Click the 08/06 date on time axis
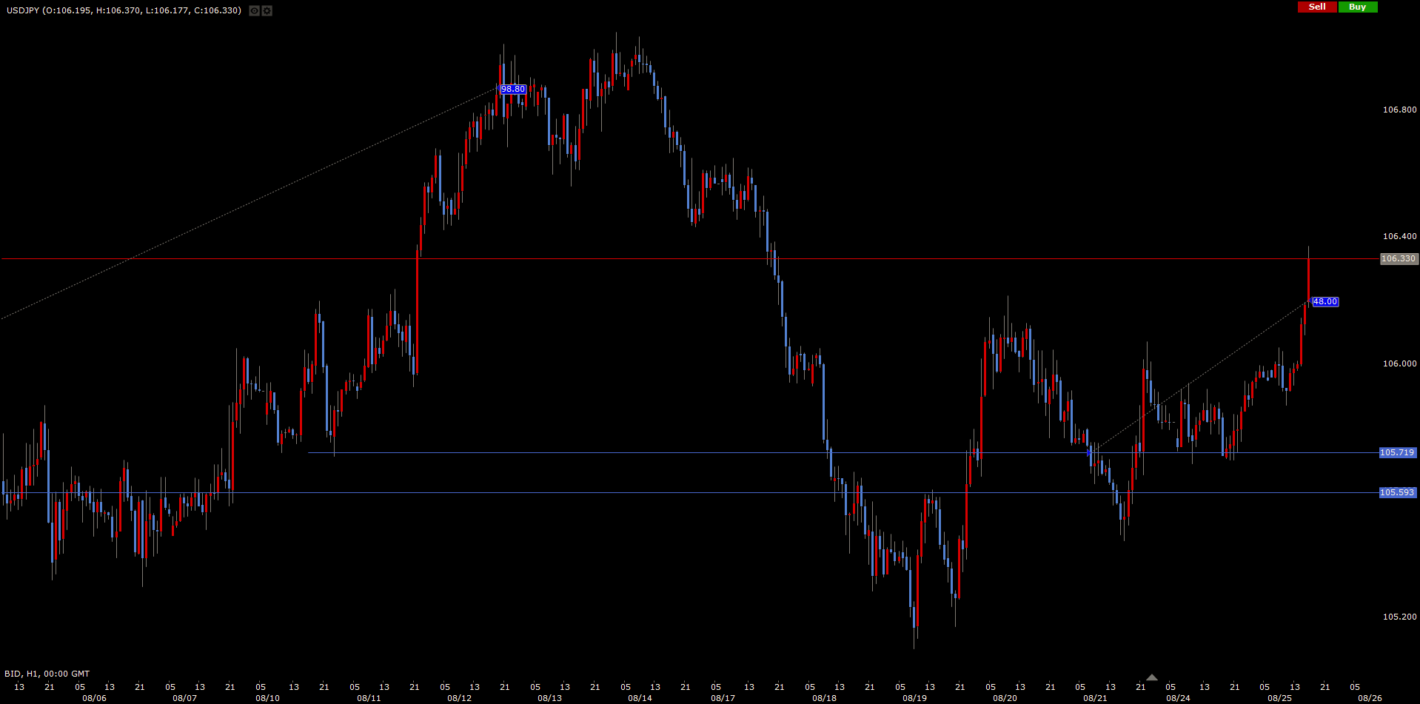 click(94, 698)
